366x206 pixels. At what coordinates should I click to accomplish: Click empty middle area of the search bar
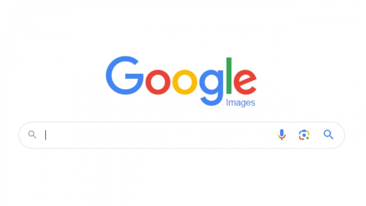[x=159, y=135]
